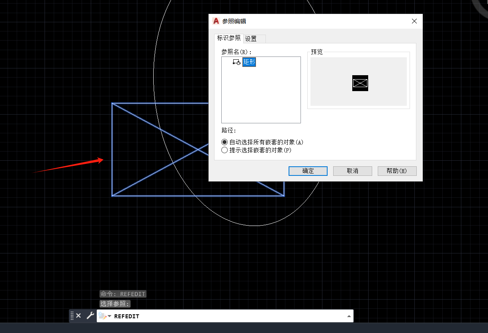The width and height of the screenshot is (488, 333).
Task: Click the AutoCAD logo in dialog title bar
Action: point(216,21)
